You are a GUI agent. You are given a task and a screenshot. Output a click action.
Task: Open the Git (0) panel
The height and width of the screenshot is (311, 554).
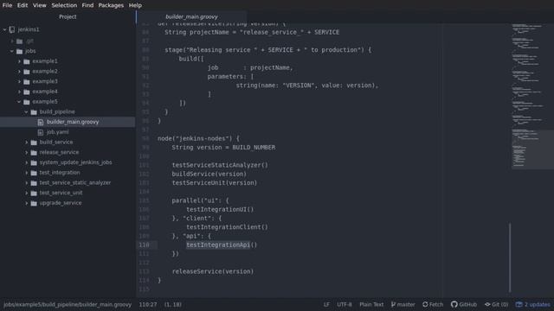click(x=500, y=304)
